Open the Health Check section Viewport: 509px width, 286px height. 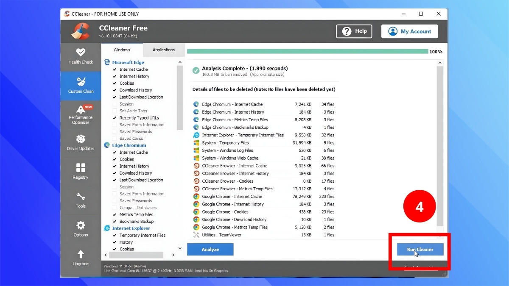[x=80, y=56]
